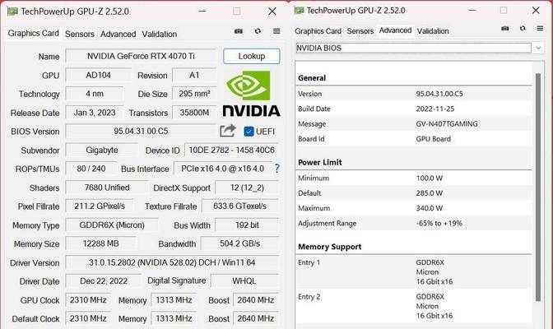
Task: Click Bus Interface field PCIe x16 4.0
Action: point(223,169)
